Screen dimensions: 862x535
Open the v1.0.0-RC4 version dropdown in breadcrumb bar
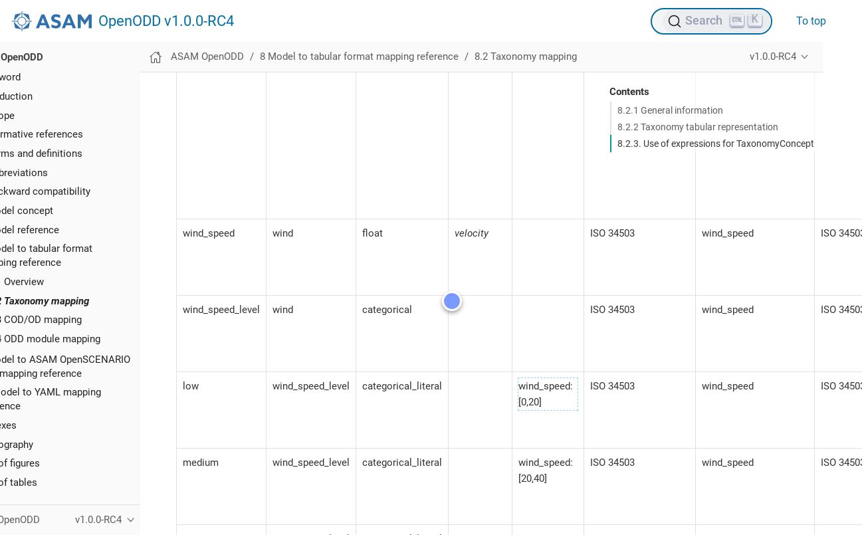[x=778, y=57]
